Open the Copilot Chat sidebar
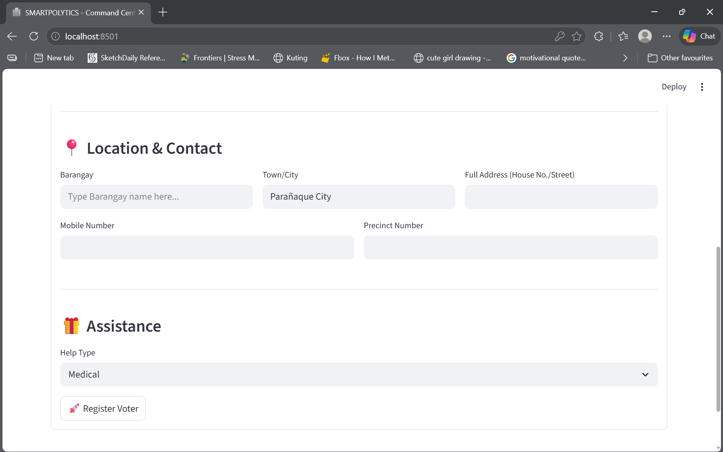Image resolution: width=723 pixels, height=452 pixels. pyautogui.click(x=699, y=36)
